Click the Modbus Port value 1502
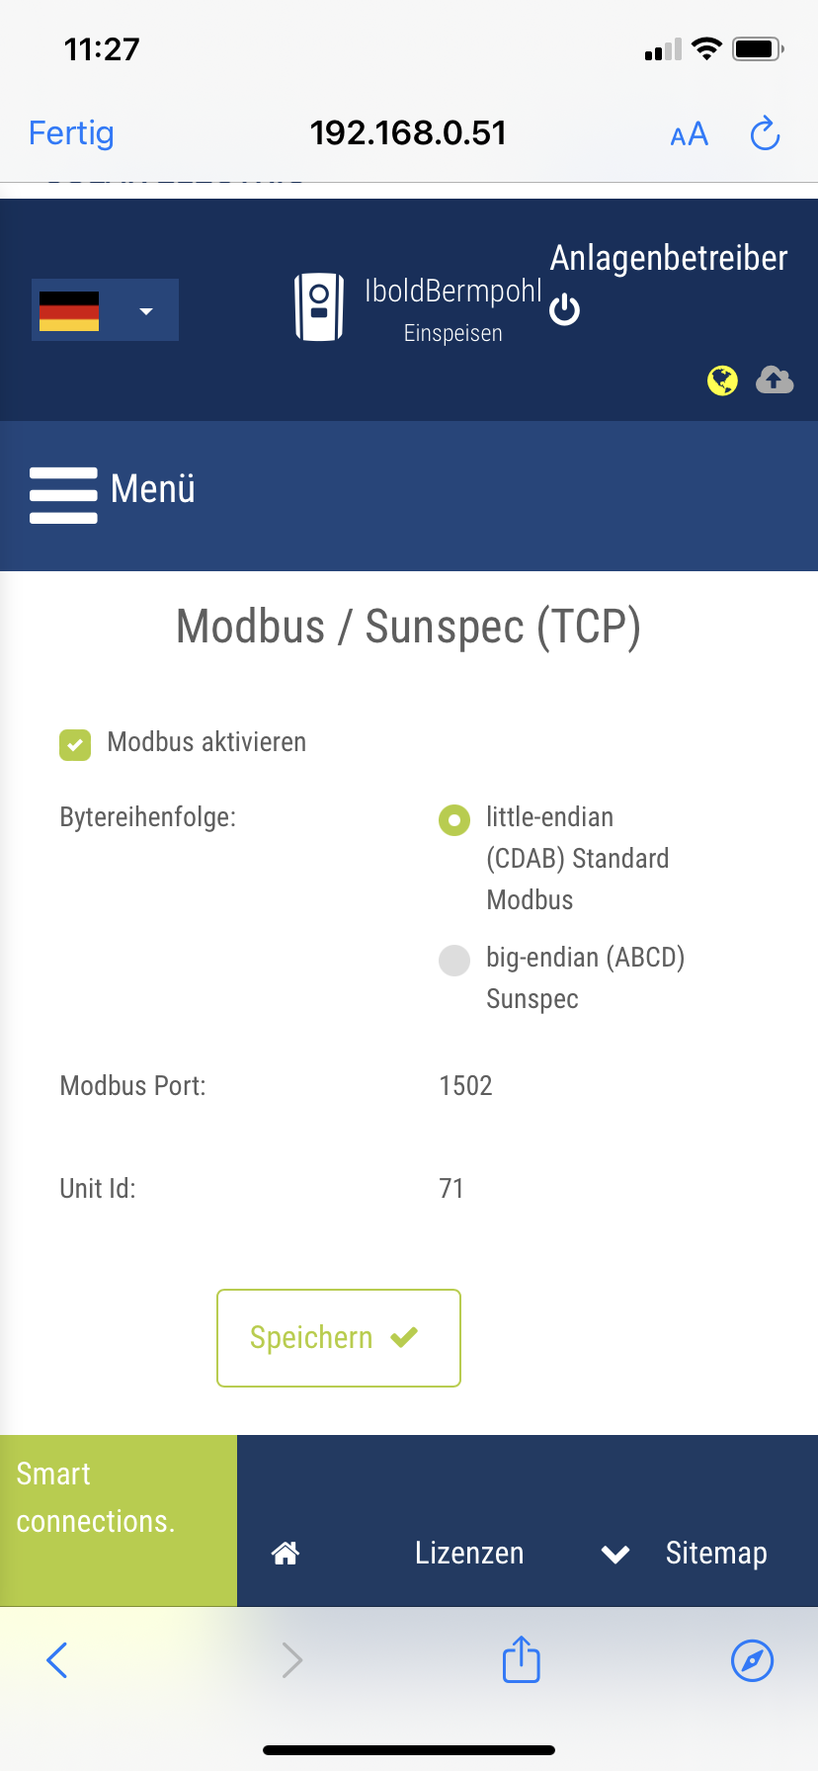818x1771 pixels. (x=466, y=1086)
